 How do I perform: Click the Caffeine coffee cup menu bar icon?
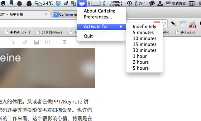[x=82, y=3]
